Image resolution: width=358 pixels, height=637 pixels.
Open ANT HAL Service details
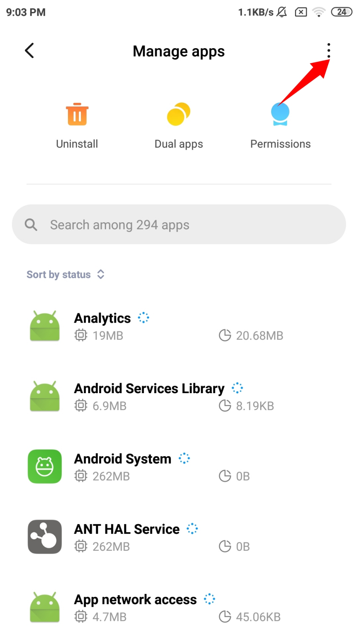pyautogui.click(x=179, y=537)
